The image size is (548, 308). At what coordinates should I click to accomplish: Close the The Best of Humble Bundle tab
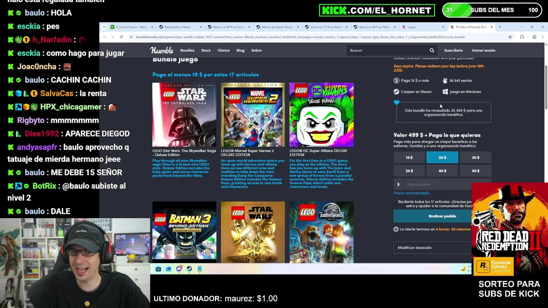[491, 27]
